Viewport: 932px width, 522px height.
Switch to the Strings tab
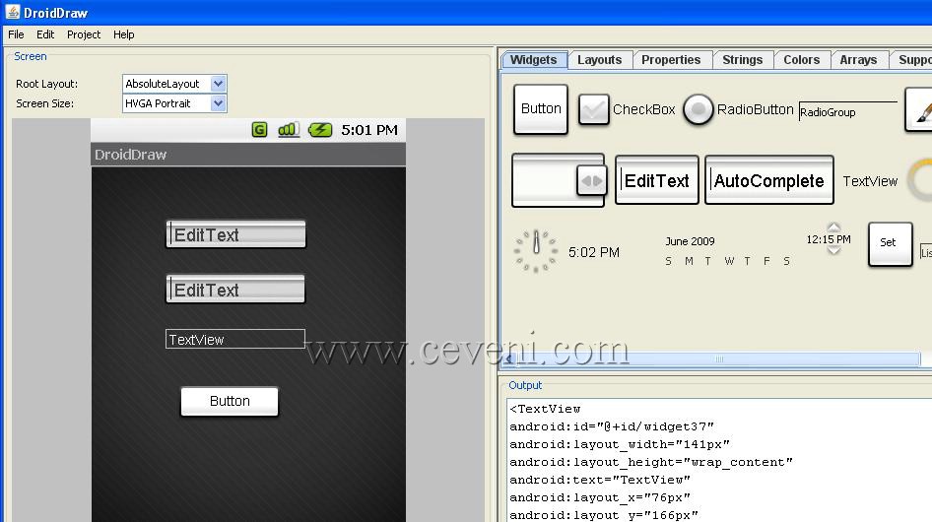pyautogui.click(x=743, y=60)
